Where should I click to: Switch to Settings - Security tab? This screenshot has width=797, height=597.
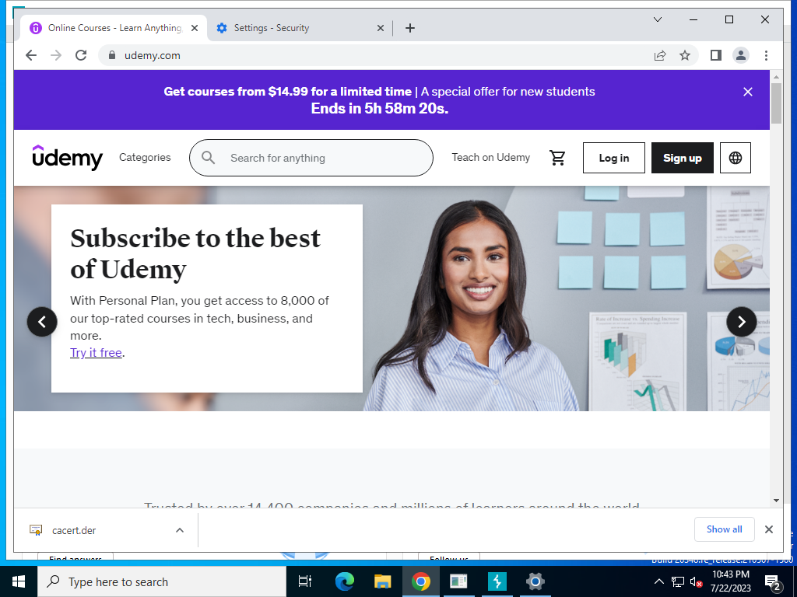click(x=300, y=28)
